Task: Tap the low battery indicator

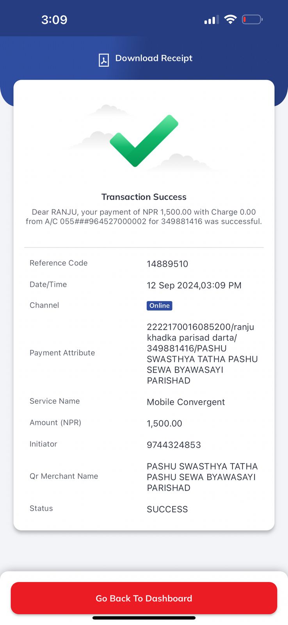Action: [x=252, y=19]
